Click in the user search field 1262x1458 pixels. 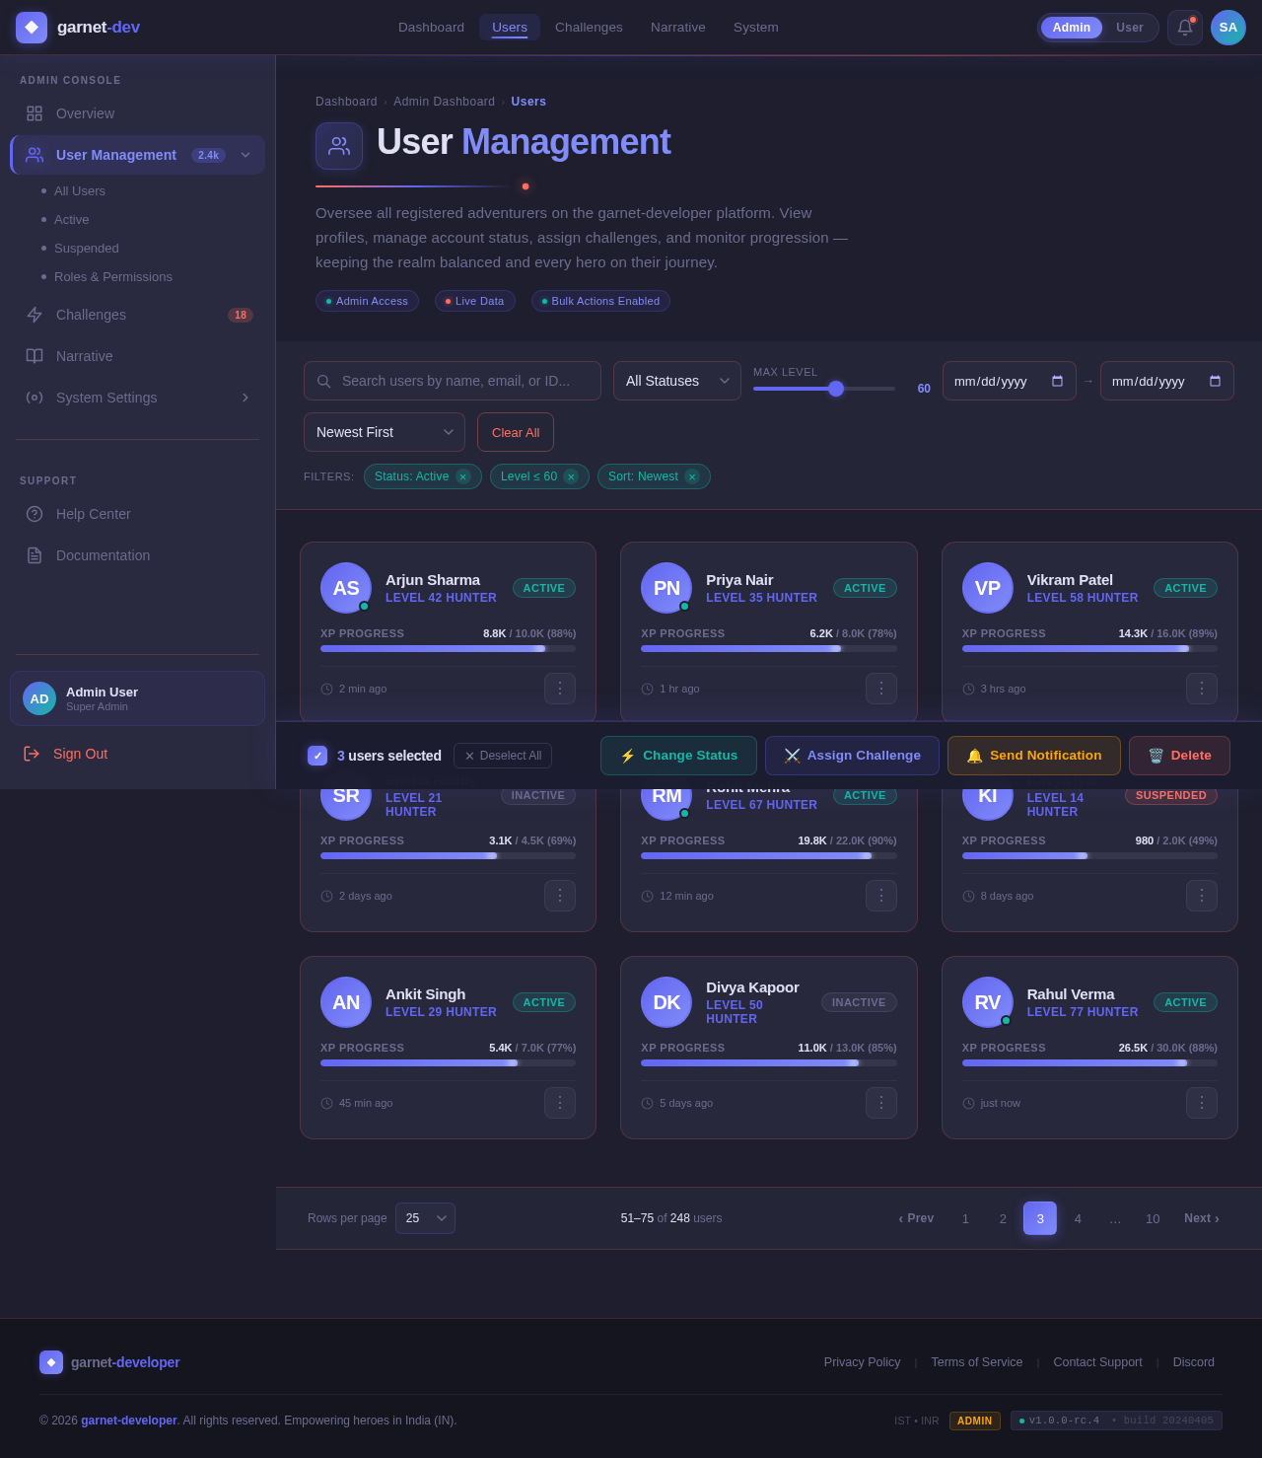453,381
